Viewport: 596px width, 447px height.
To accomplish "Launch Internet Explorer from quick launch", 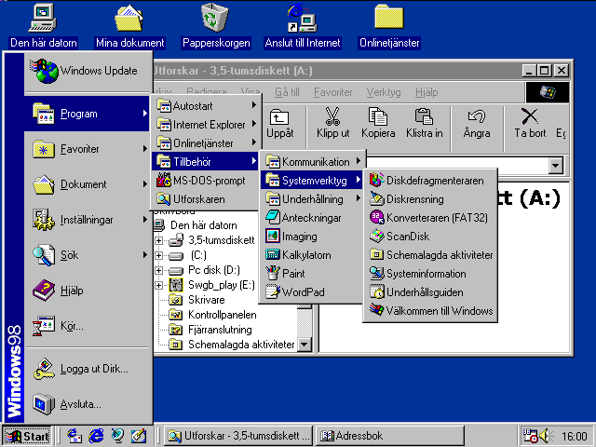I will tap(96, 436).
